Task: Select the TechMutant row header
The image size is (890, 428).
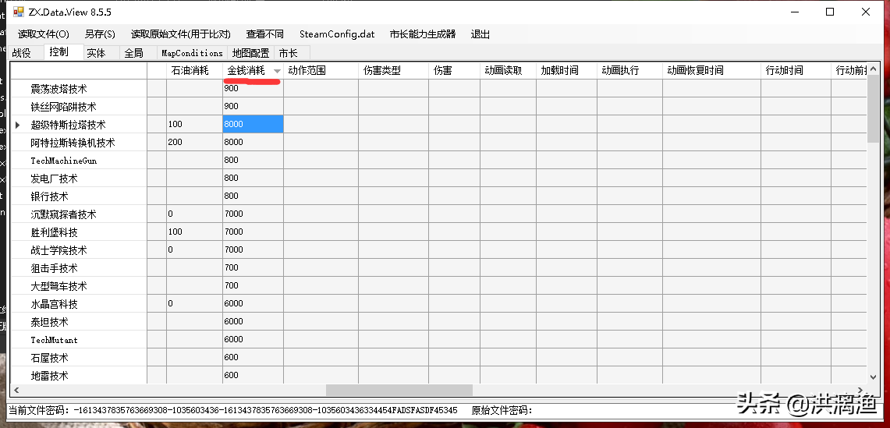Action: (79, 339)
